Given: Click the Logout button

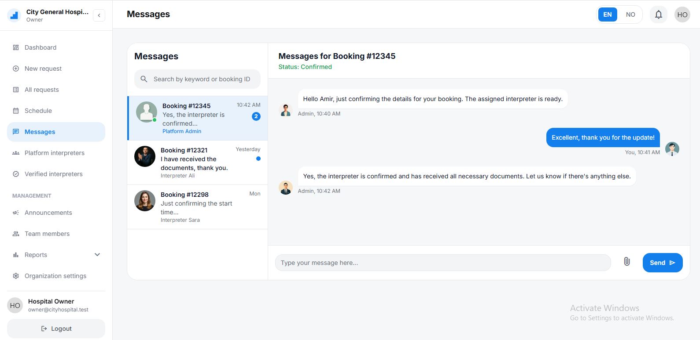Looking at the screenshot, I should 56,329.
